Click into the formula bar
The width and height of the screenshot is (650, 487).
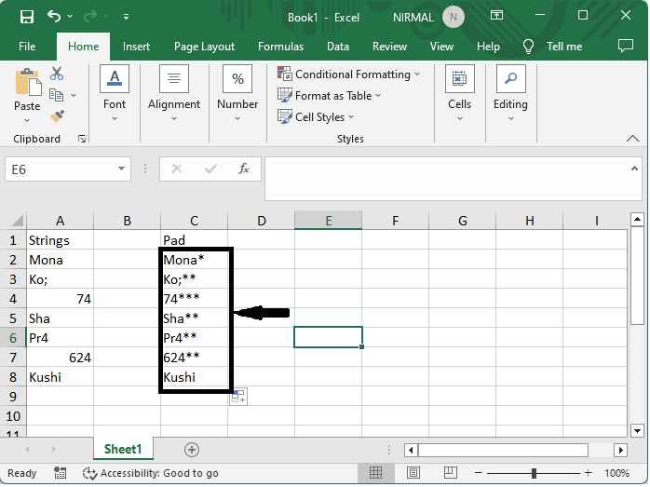click(447, 179)
